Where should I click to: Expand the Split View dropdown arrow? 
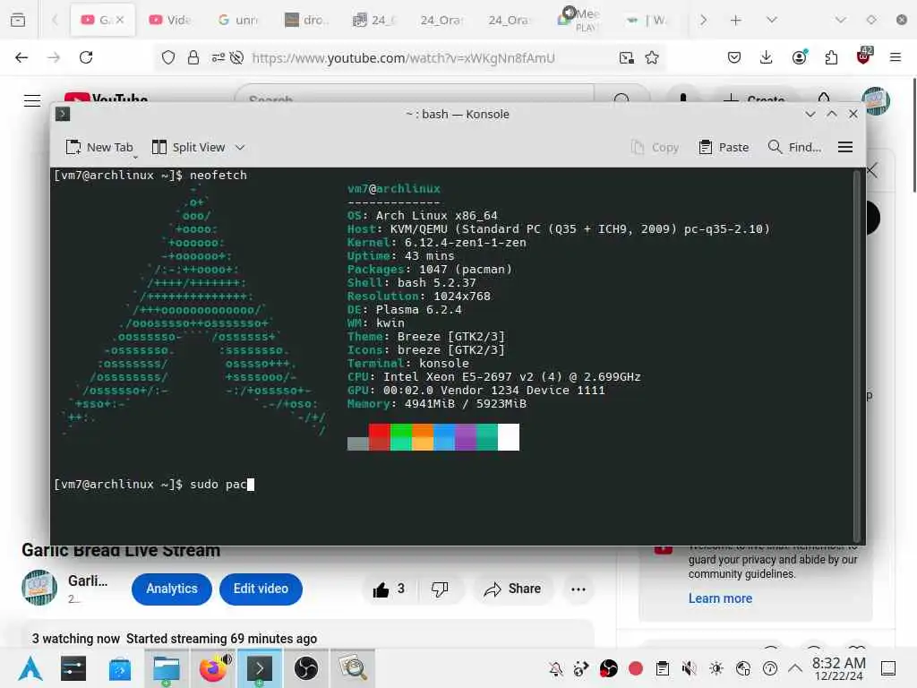pyautogui.click(x=240, y=148)
